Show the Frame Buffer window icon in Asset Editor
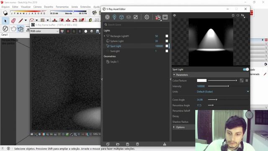The width and height of the screenshot is (268, 151). tap(165, 17)
